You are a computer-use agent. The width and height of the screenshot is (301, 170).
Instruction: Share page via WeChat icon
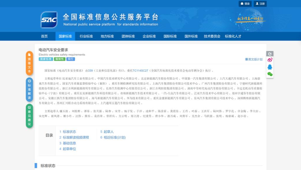pyautogui.click(x=270, y=74)
